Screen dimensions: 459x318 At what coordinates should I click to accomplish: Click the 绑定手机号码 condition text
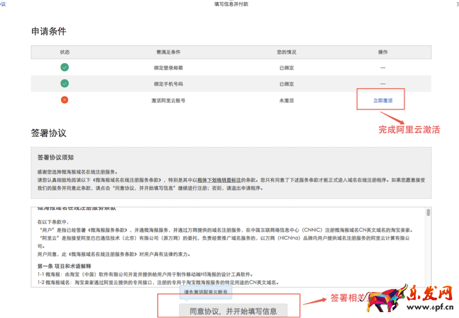(x=168, y=84)
